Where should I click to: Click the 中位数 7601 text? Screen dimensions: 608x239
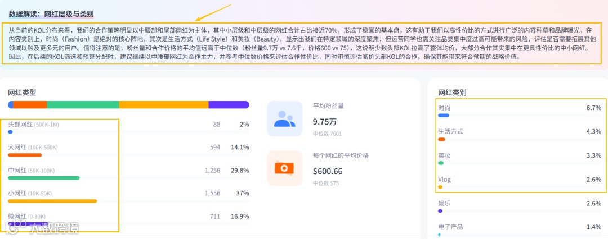[x=327, y=134]
